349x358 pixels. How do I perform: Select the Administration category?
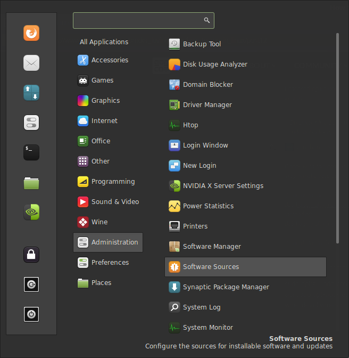(108, 242)
